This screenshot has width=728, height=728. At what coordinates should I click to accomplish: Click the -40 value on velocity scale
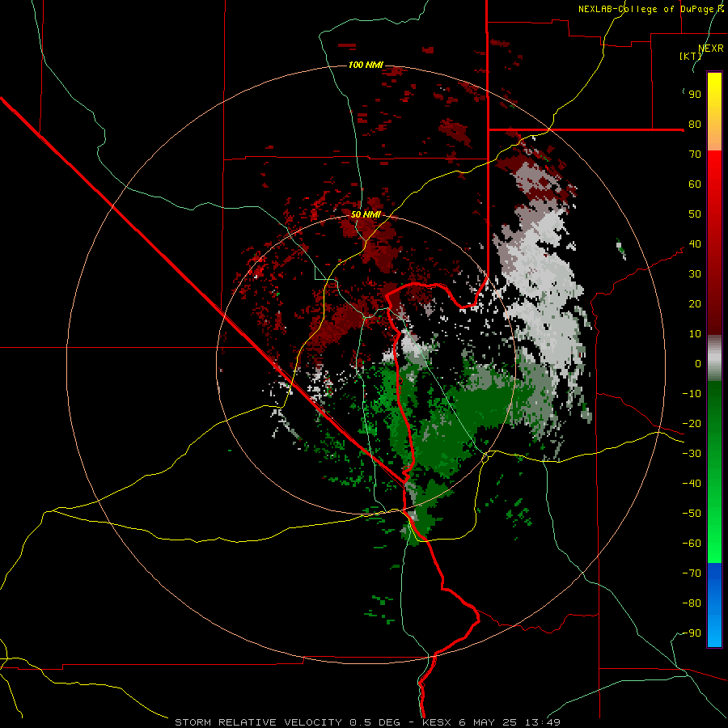(692, 484)
